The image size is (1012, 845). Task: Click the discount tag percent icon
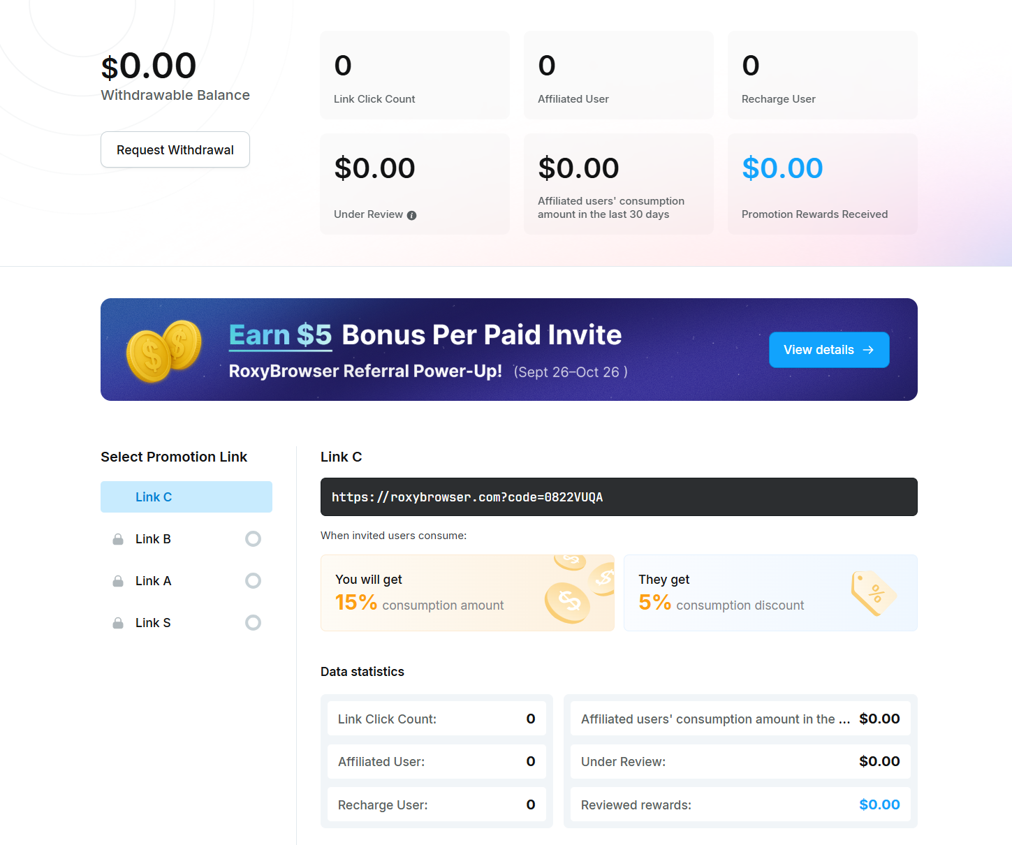click(x=873, y=594)
